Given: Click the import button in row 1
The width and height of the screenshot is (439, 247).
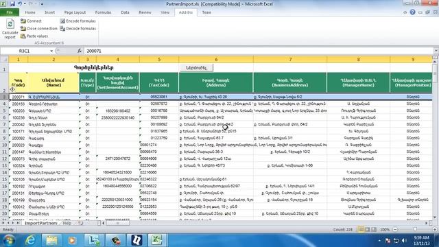Looking at the screenshot, I should click(x=196, y=68).
